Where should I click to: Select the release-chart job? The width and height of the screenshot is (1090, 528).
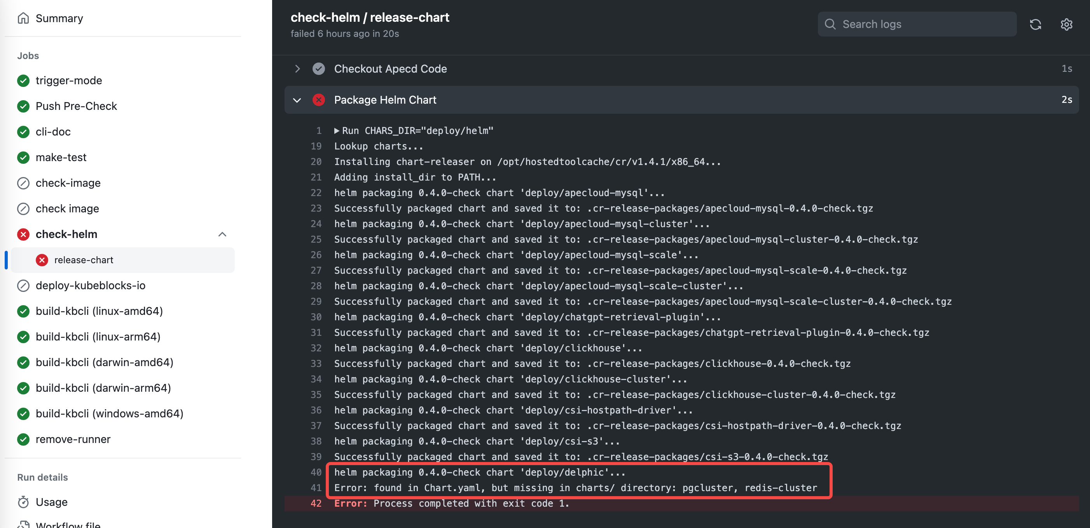click(84, 260)
